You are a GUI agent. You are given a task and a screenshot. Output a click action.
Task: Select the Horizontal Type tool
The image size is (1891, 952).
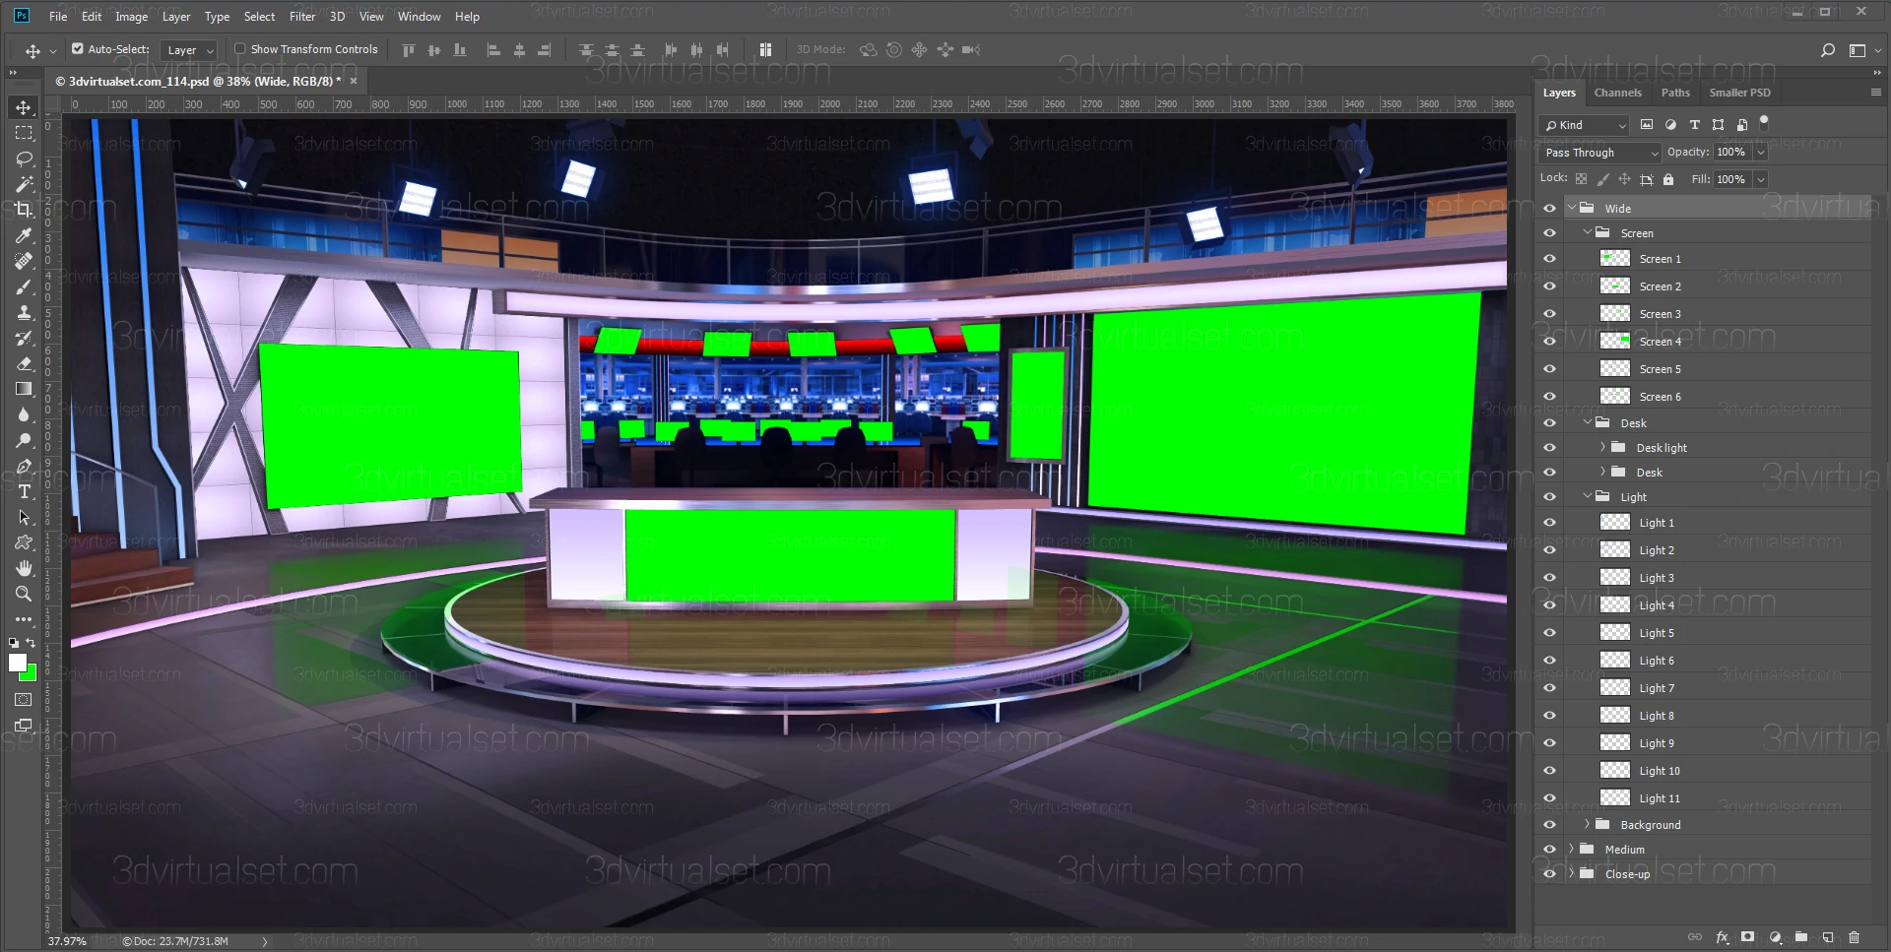(24, 491)
